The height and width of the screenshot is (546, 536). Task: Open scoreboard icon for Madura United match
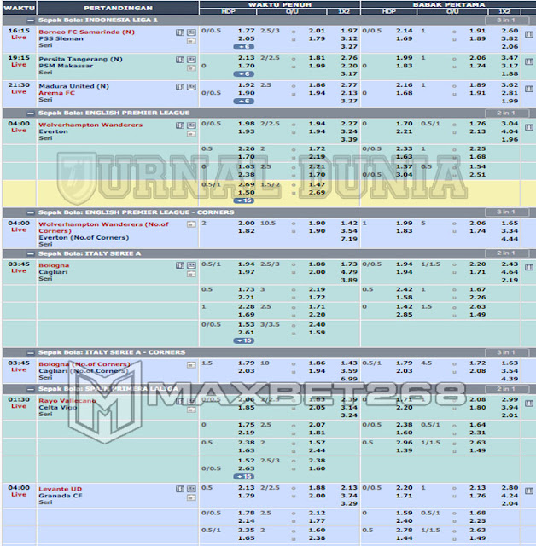(191, 87)
